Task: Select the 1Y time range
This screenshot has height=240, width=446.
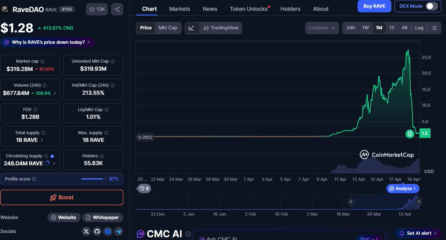Action: (x=392, y=28)
